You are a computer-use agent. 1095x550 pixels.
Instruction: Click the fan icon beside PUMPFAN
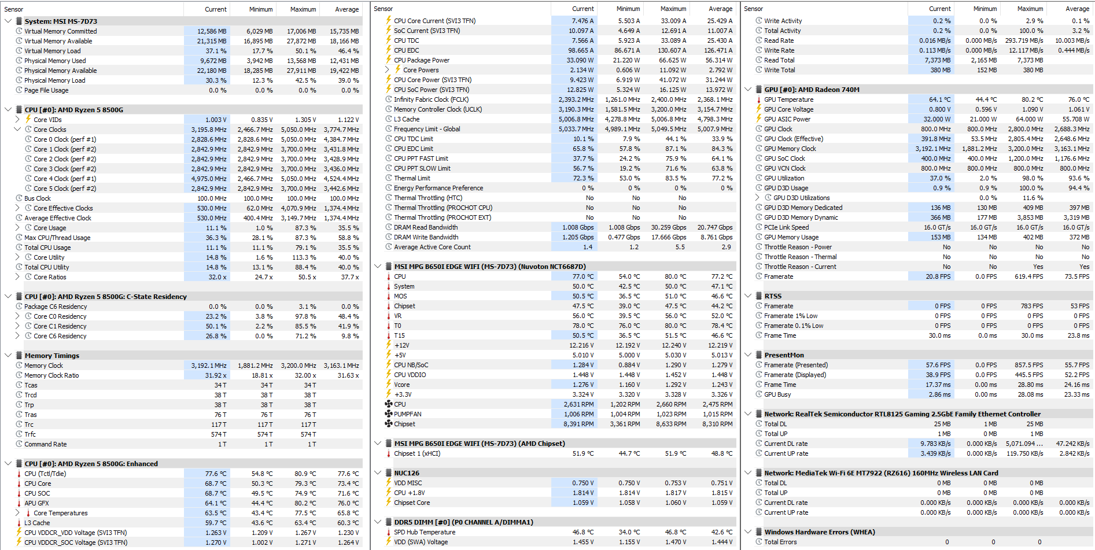pos(389,414)
